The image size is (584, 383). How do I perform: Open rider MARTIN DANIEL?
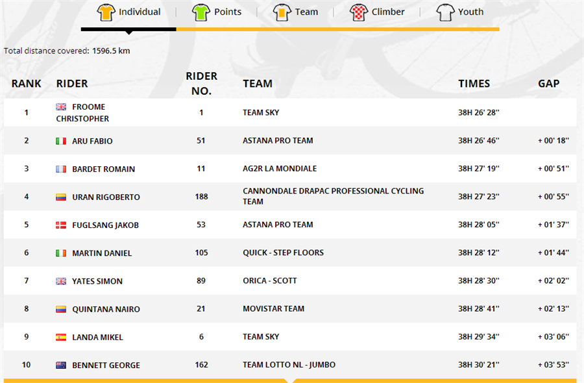point(102,253)
